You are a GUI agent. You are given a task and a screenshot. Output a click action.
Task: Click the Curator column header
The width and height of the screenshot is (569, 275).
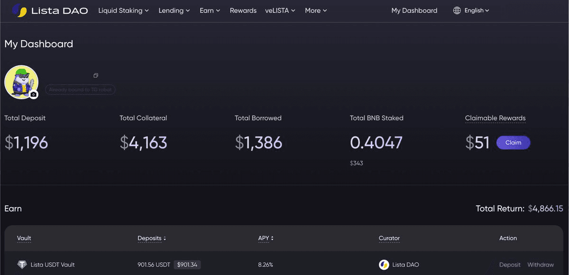click(x=389, y=238)
